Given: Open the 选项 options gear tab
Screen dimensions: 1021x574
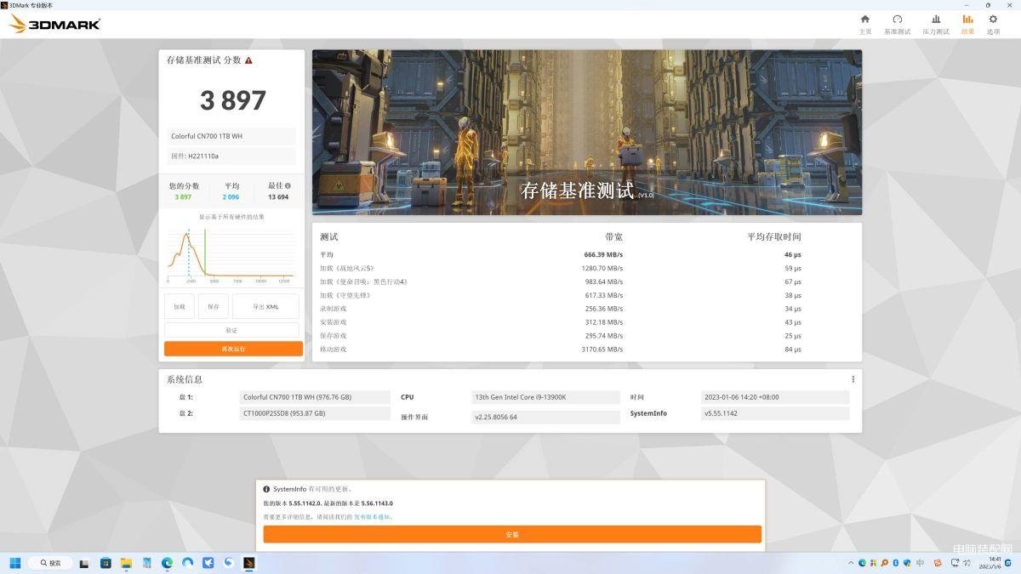Looking at the screenshot, I should (993, 24).
